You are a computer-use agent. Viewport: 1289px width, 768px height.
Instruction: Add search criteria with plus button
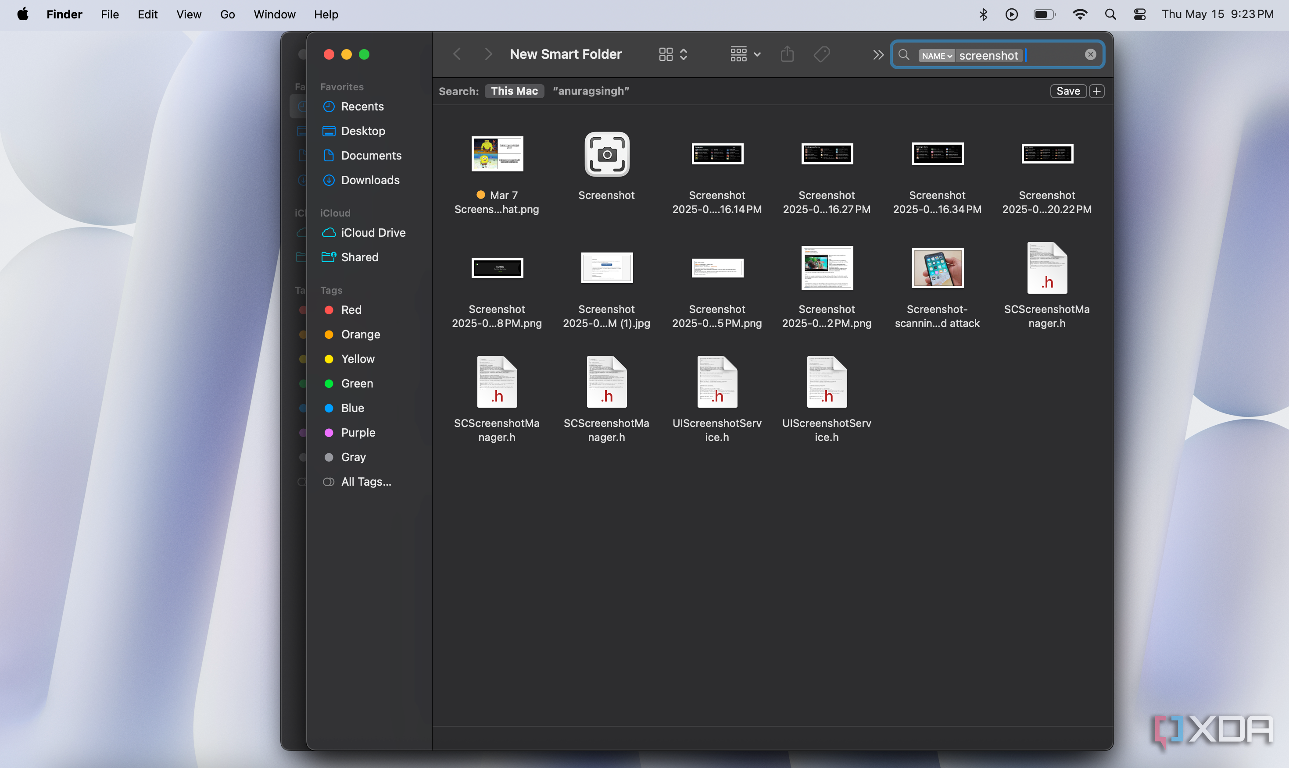1096,91
